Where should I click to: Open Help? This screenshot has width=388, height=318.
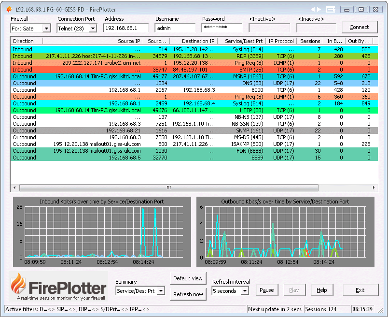(x=322, y=290)
